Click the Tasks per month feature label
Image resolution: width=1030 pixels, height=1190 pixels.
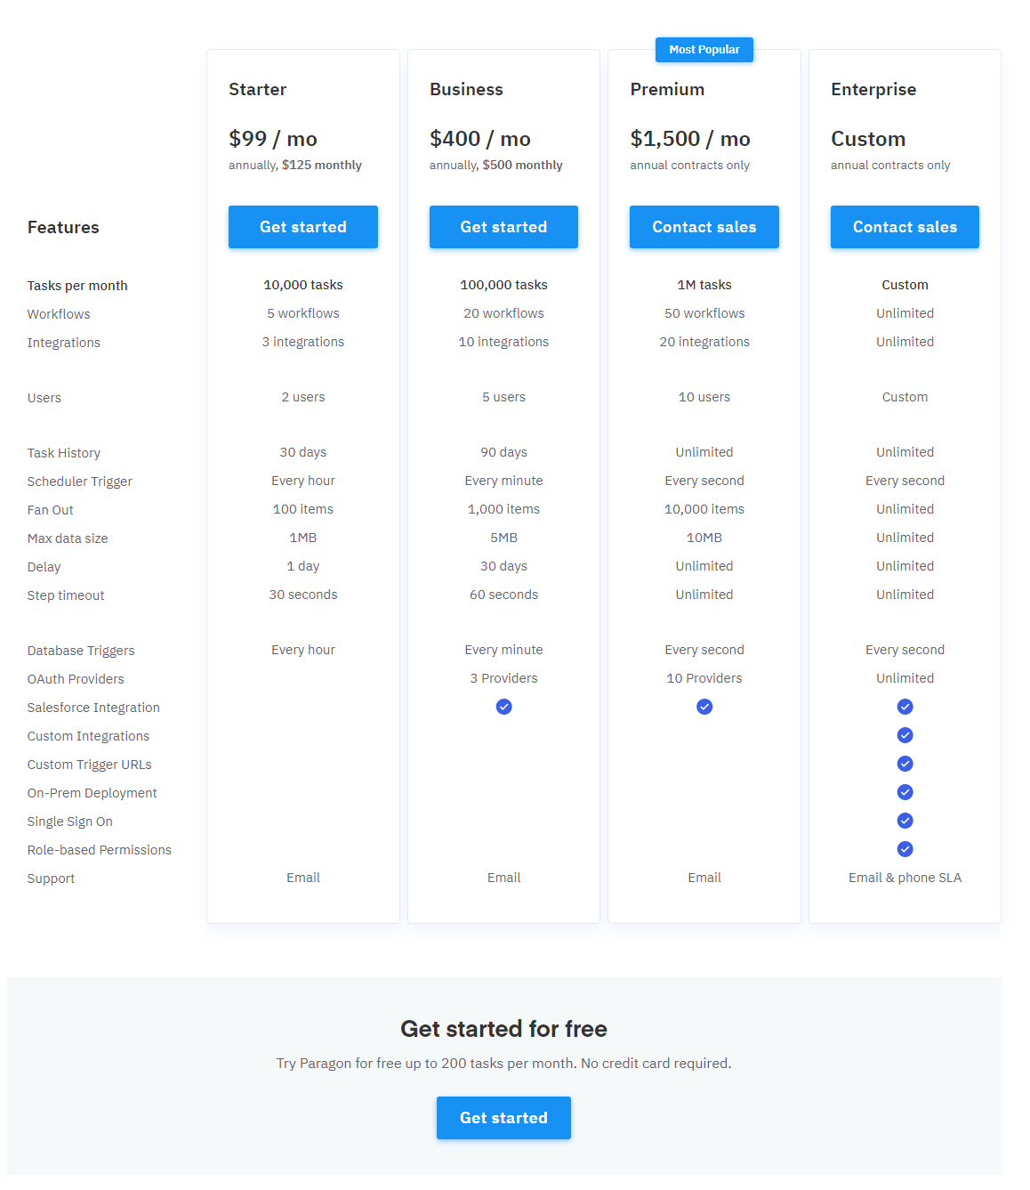[x=77, y=286]
